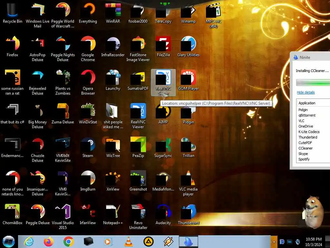Open Peggle Deluxe shortcut
Viewport: 330px width, 248px height.
[37, 214]
